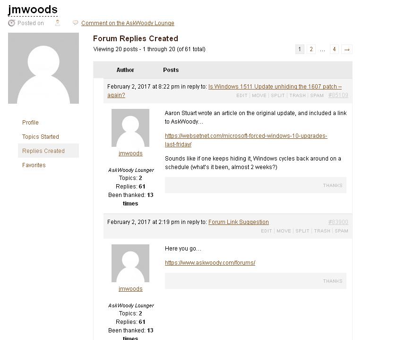Screen dimensions: 397x340
Task: Click the large profile avatar image
Action: click(43, 68)
